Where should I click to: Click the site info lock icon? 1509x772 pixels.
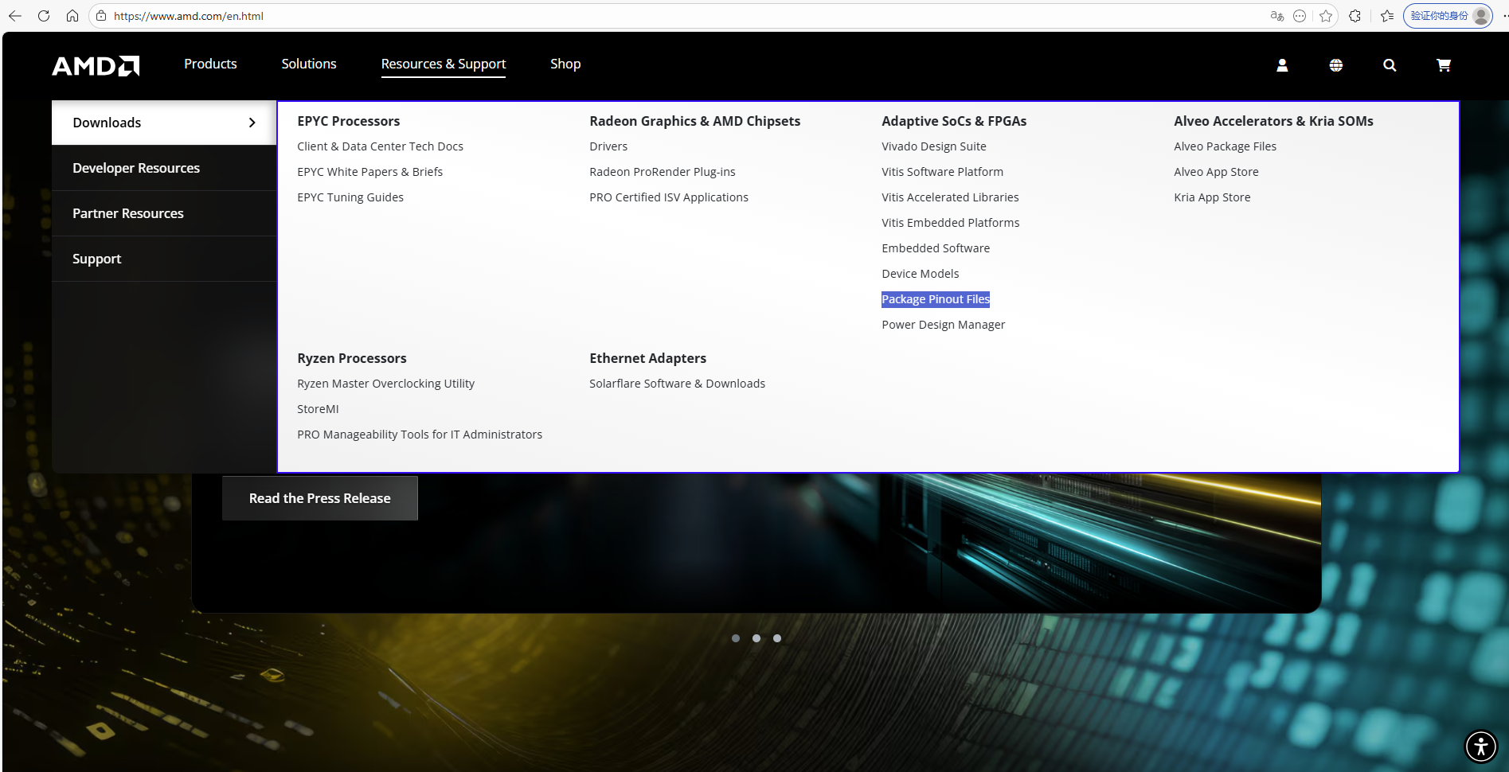[101, 16]
